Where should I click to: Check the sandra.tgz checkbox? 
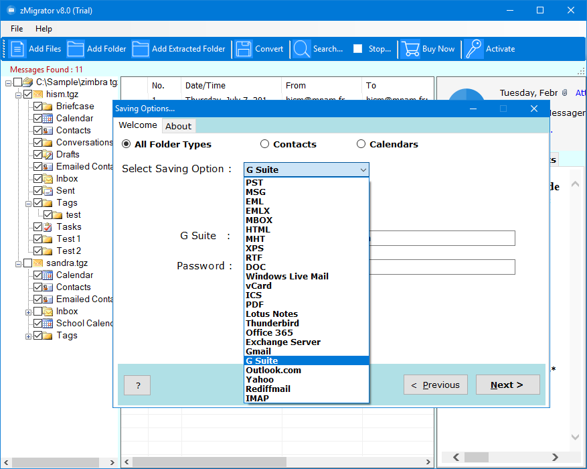27,263
